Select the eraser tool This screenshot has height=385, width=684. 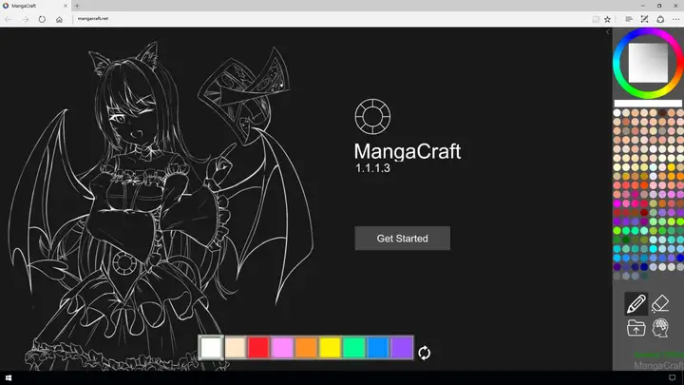tap(660, 304)
